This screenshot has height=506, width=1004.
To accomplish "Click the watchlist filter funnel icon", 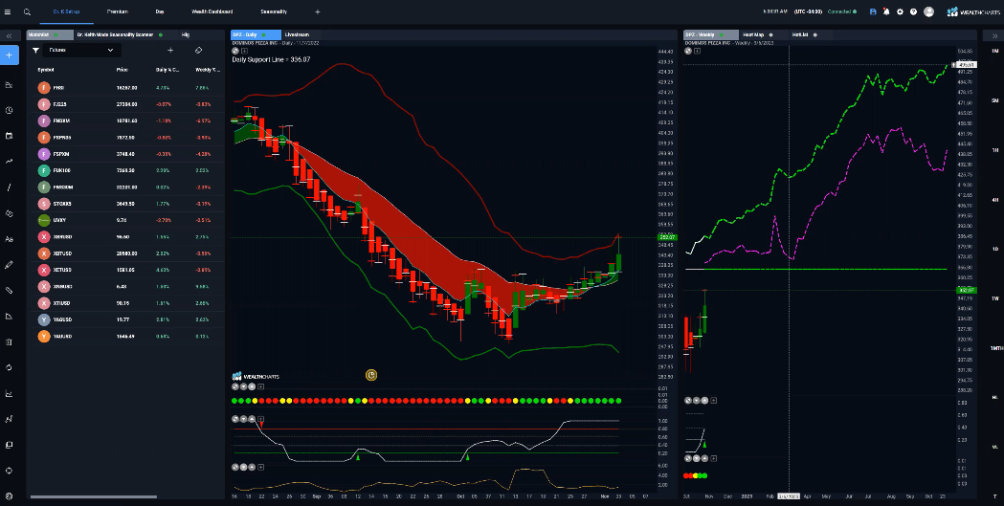I will [35, 50].
